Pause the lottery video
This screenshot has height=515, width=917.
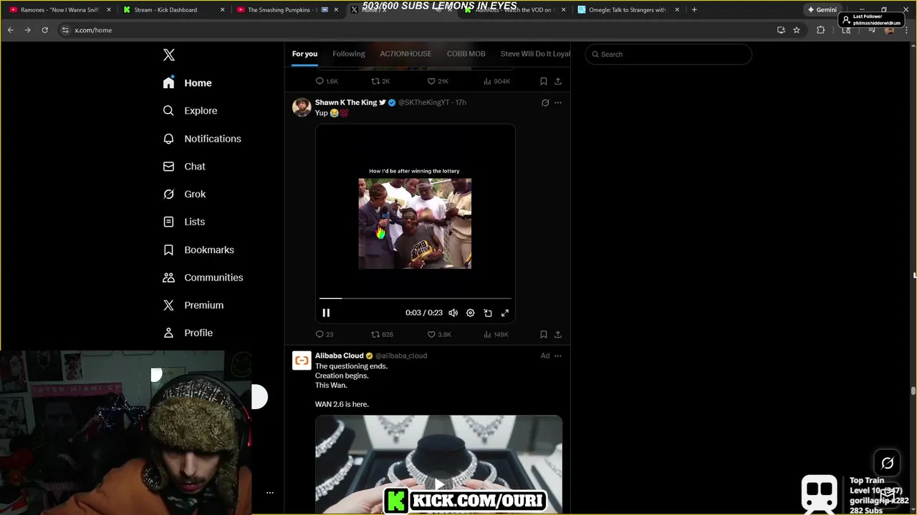coord(326,313)
